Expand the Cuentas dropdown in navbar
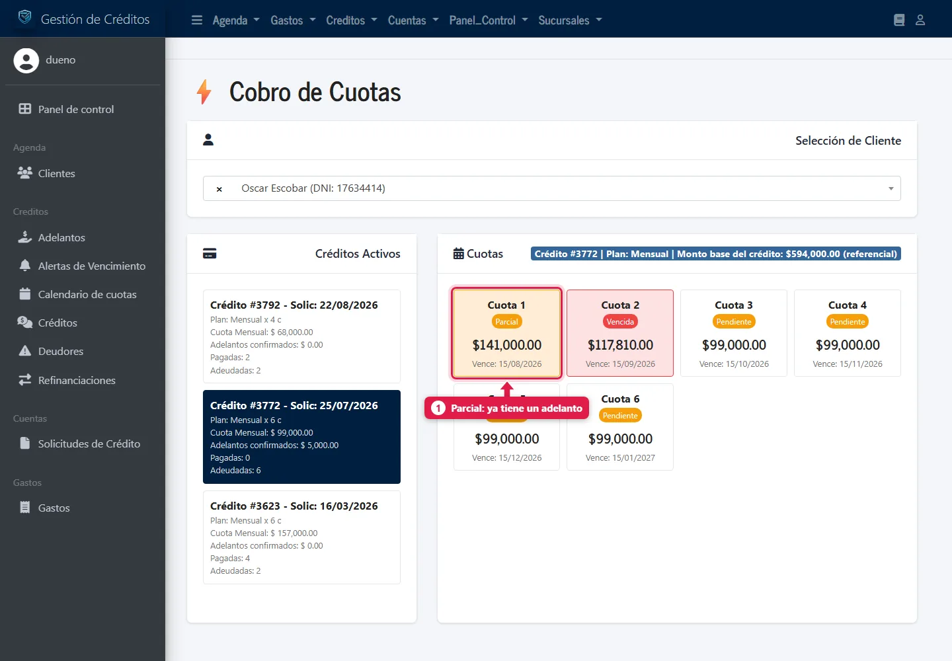 (x=413, y=20)
